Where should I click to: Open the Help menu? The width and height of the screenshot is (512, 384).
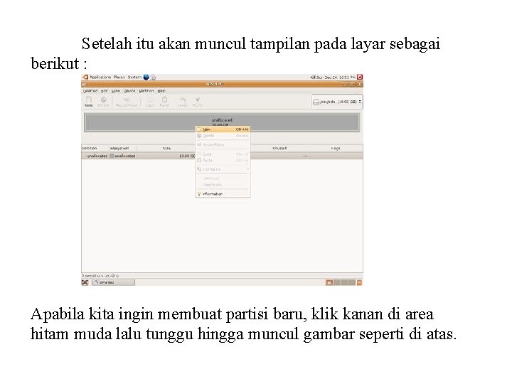(x=161, y=91)
